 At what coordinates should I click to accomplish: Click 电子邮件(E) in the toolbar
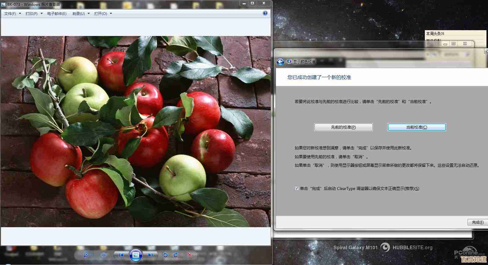(57, 14)
